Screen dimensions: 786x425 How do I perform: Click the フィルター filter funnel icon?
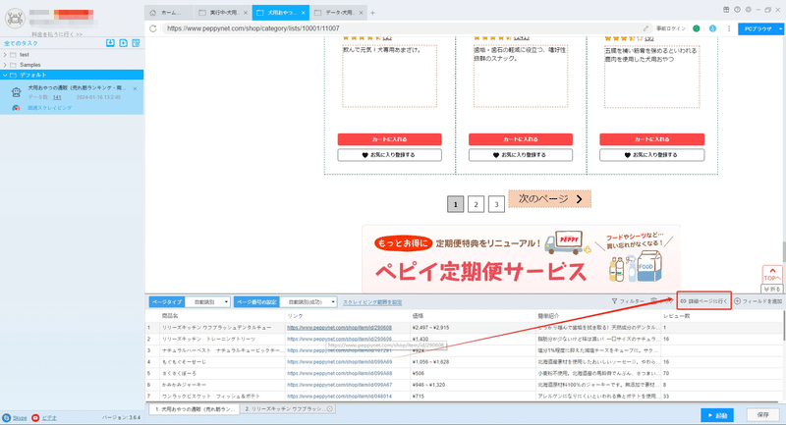coord(614,301)
